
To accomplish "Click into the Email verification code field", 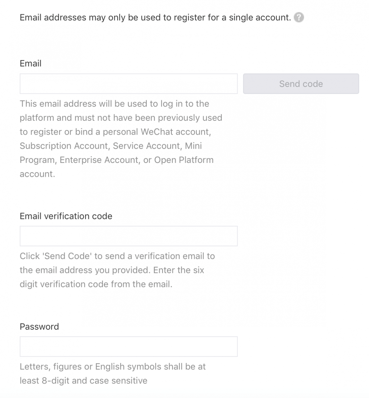I will 128,236.
